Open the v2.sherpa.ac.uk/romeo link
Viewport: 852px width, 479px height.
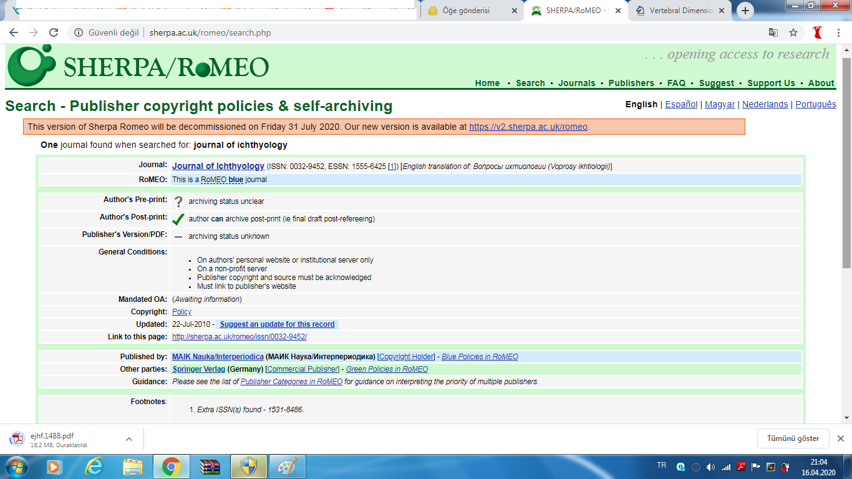tap(528, 127)
